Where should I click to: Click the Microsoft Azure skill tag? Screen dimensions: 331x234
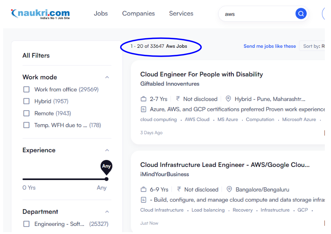point(299,120)
